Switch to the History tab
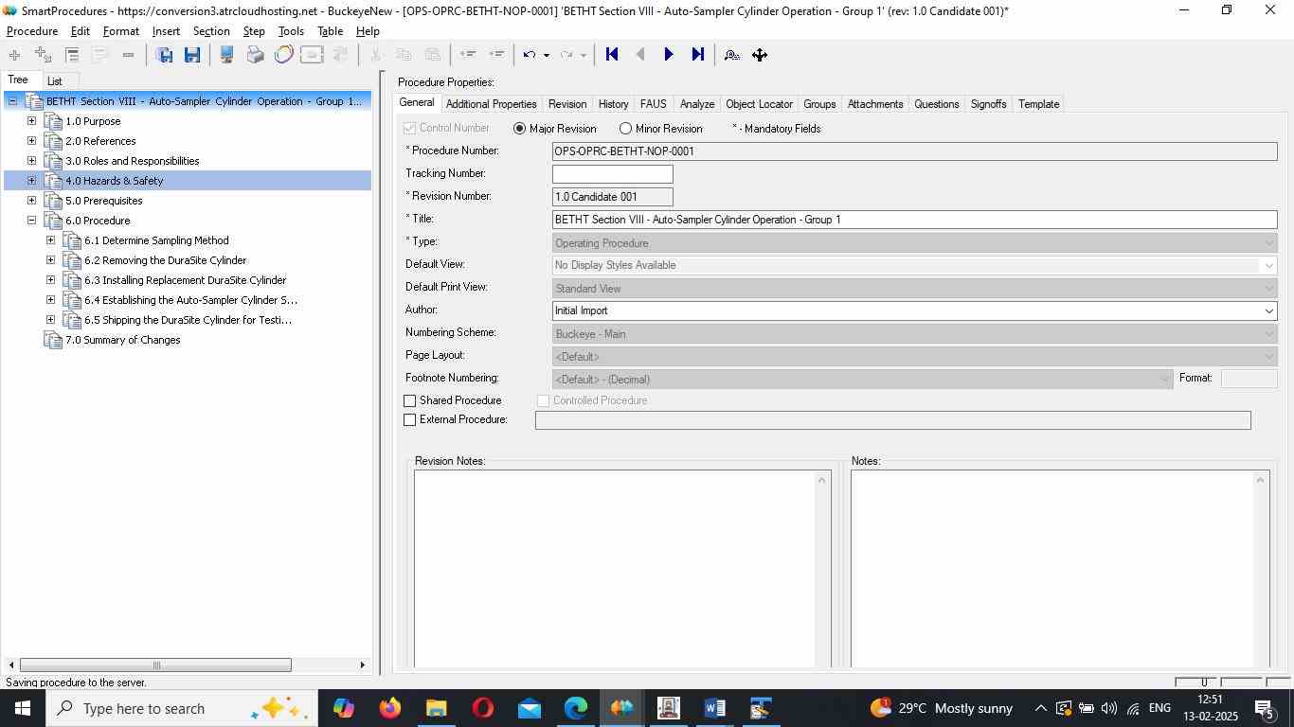 pyautogui.click(x=613, y=104)
